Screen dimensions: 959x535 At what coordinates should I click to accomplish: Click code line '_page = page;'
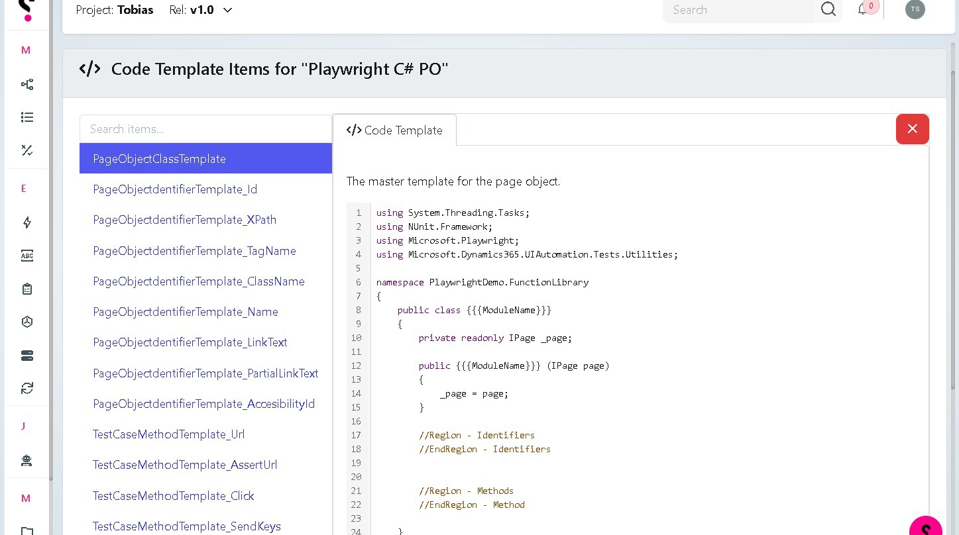[x=474, y=393]
